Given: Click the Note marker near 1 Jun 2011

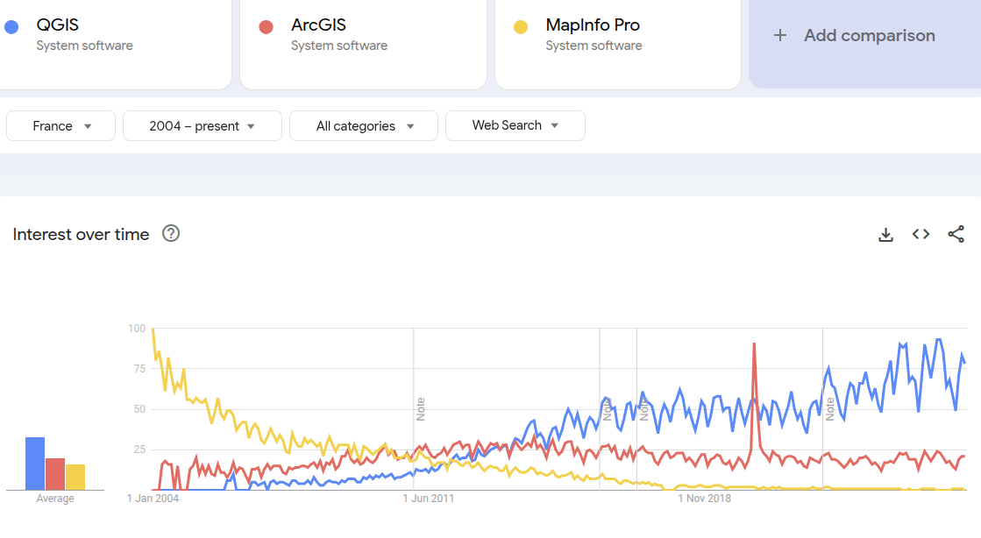Looking at the screenshot, I should pos(421,409).
